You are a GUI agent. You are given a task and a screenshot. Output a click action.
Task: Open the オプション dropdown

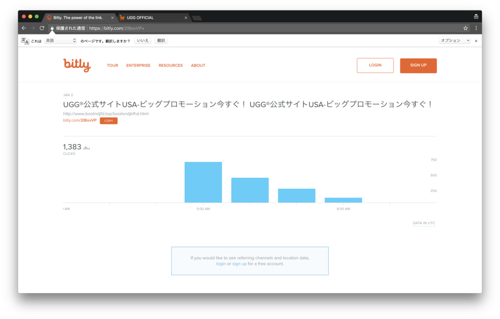click(x=455, y=41)
